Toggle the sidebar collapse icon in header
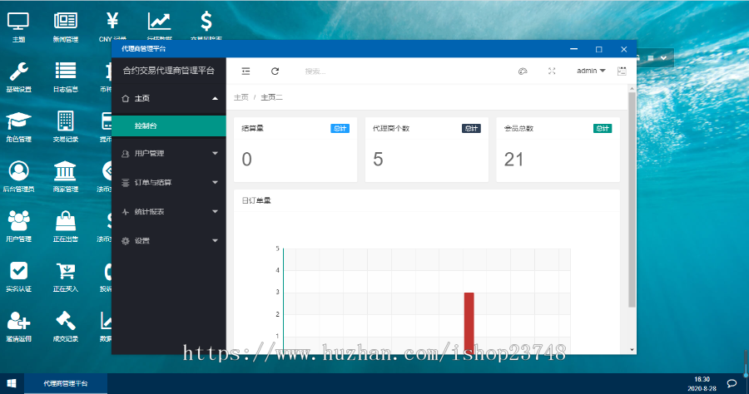 click(246, 71)
